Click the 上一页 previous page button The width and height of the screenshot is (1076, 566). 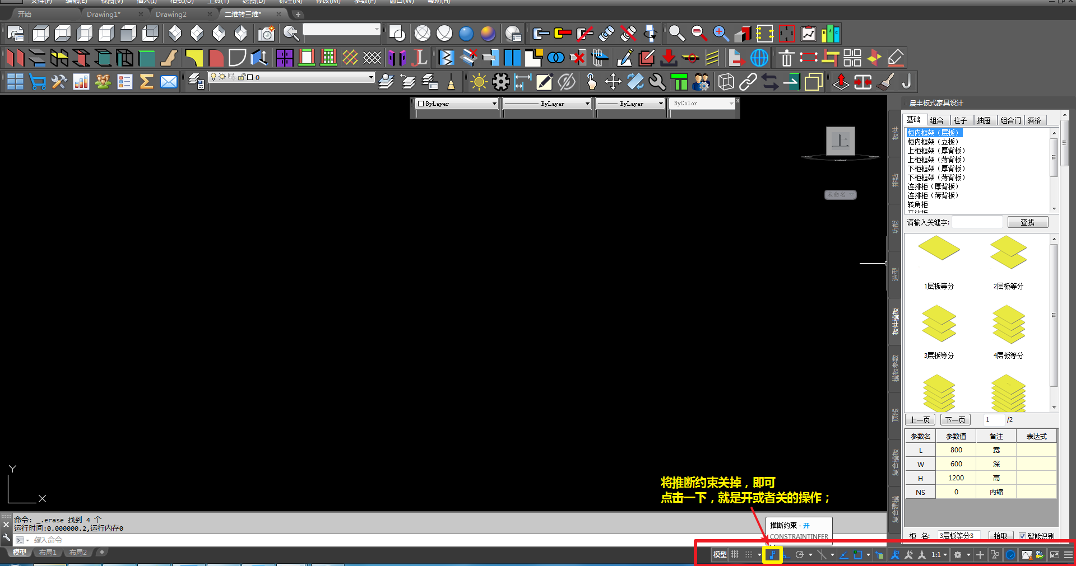click(920, 420)
